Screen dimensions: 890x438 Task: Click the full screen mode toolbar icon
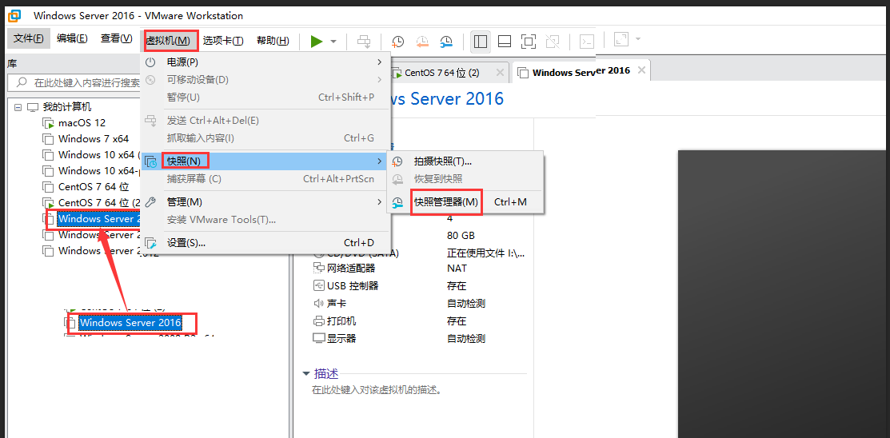pyautogui.click(x=529, y=41)
